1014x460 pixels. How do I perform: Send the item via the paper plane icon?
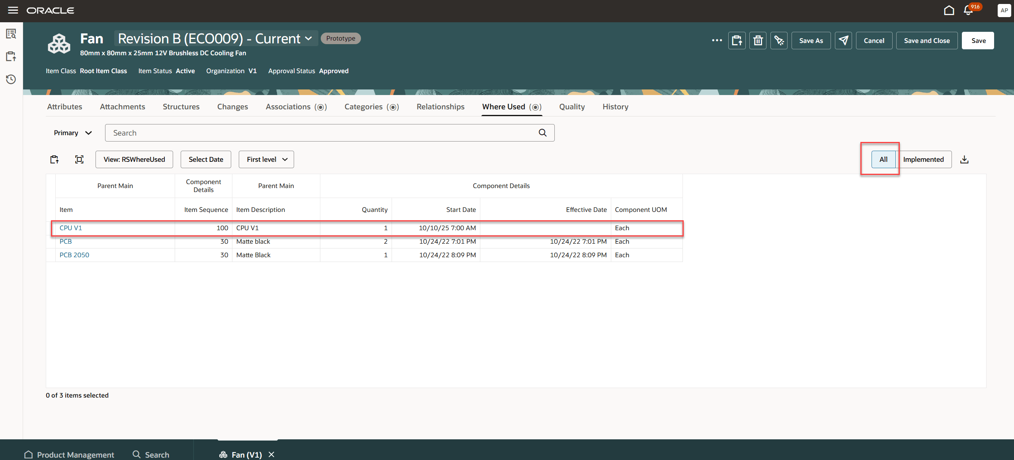point(843,40)
